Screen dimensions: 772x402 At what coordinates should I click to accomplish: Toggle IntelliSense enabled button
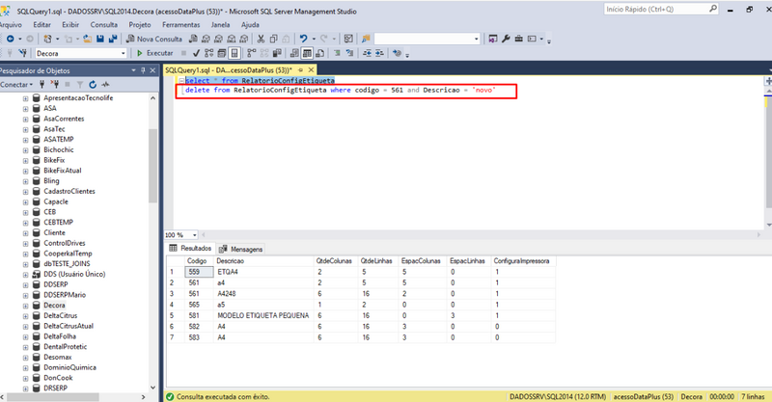234,53
